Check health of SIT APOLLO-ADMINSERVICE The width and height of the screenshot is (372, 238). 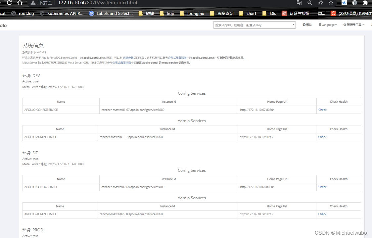click(x=322, y=214)
